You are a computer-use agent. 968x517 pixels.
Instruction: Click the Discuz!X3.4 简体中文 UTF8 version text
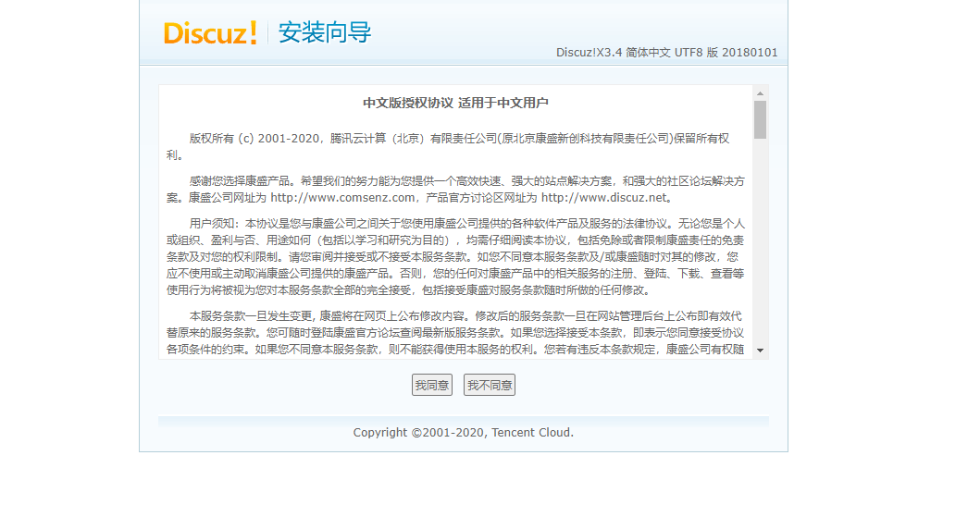point(666,53)
